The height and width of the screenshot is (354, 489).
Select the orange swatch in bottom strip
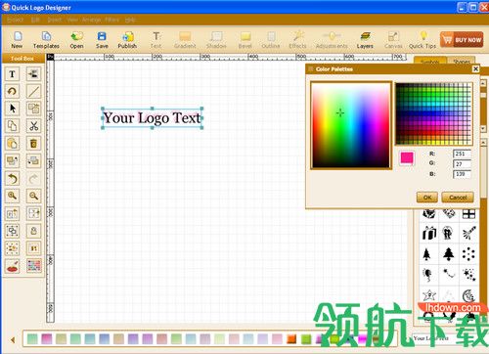pos(291,339)
